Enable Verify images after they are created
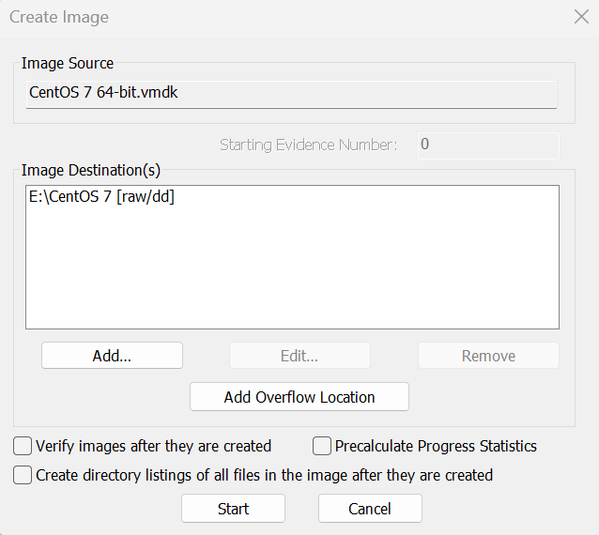 pos(23,446)
